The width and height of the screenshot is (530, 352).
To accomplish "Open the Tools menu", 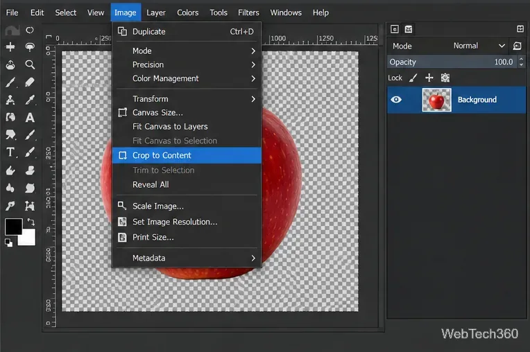I will pyautogui.click(x=219, y=12).
